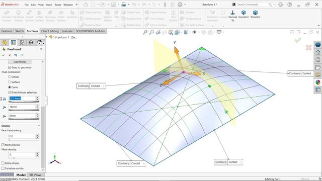Switch to the 3D Views tab

35,175
